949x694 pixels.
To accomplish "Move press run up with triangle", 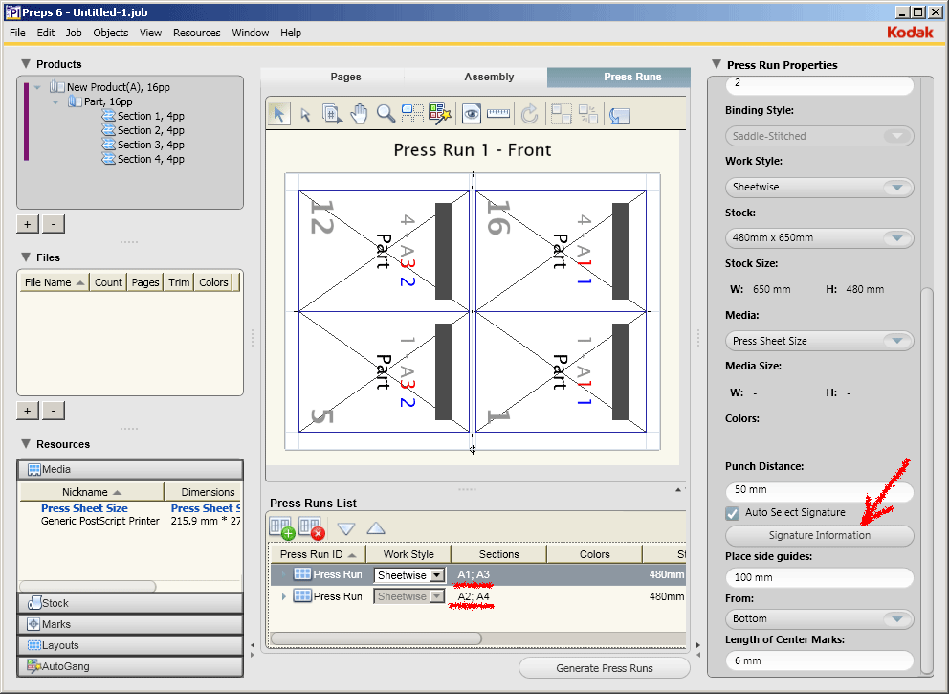I will [376, 528].
